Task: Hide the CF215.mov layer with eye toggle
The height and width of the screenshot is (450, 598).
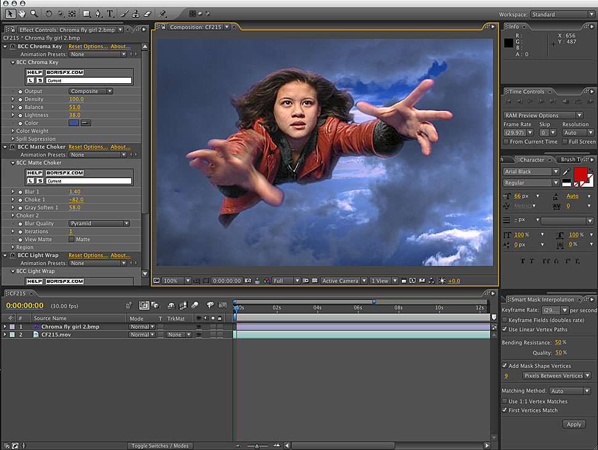Action: [199, 335]
